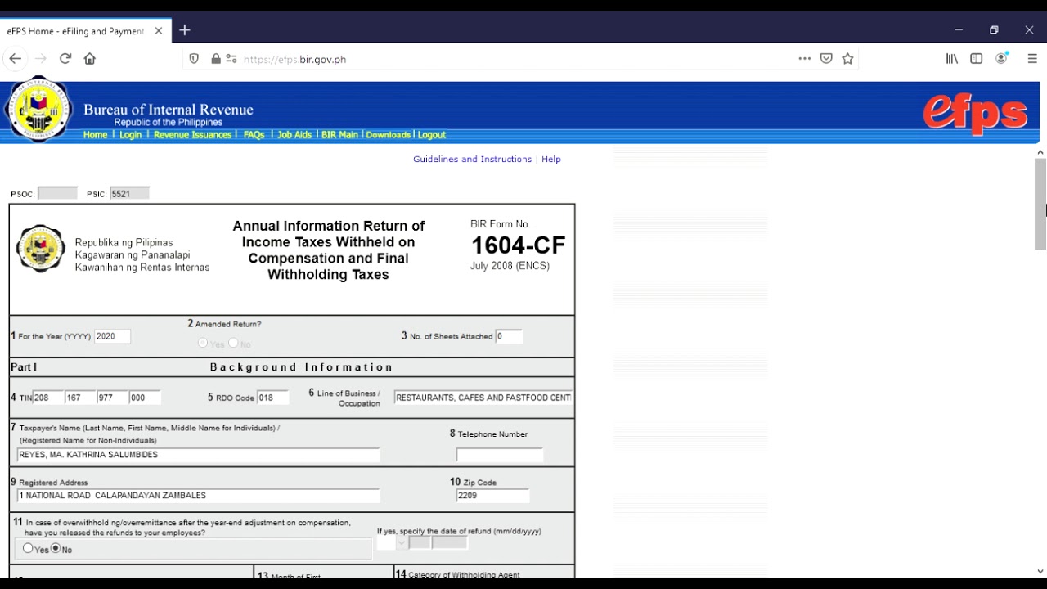Click the No. of Sheets Attached field
This screenshot has height=589, width=1047.
[509, 336]
